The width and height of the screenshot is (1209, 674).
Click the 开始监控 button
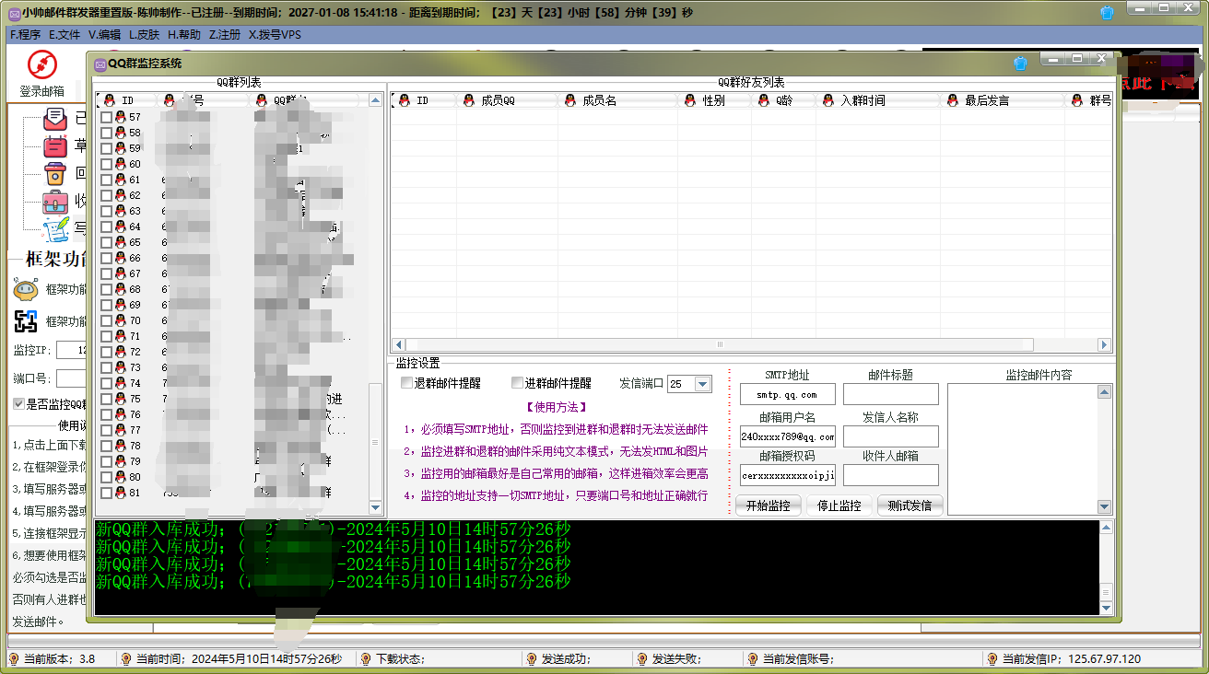[x=768, y=505]
